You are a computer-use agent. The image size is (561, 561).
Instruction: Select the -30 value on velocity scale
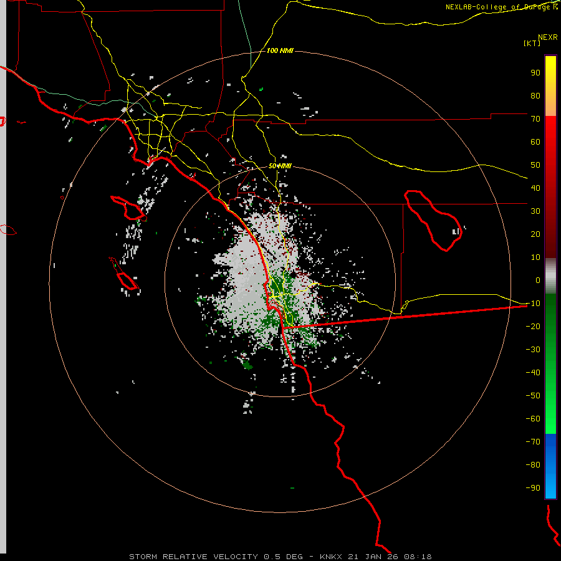pos(533,350)
